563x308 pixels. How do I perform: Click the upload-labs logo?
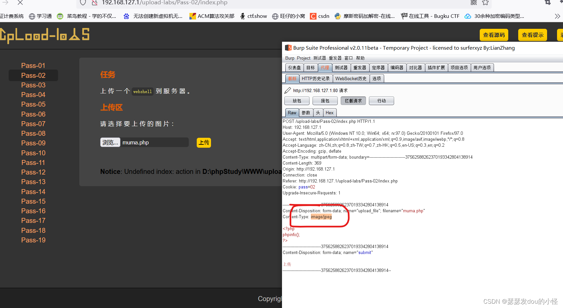(x=45, y=35)
